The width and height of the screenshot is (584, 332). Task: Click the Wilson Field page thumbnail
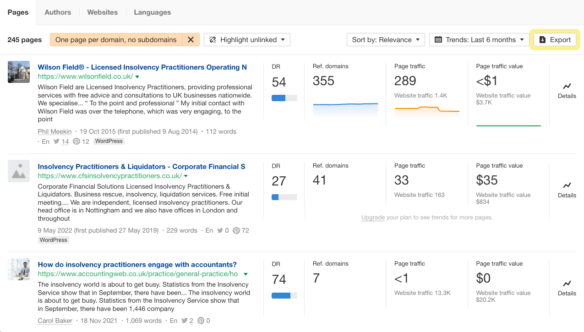point(18,72)
